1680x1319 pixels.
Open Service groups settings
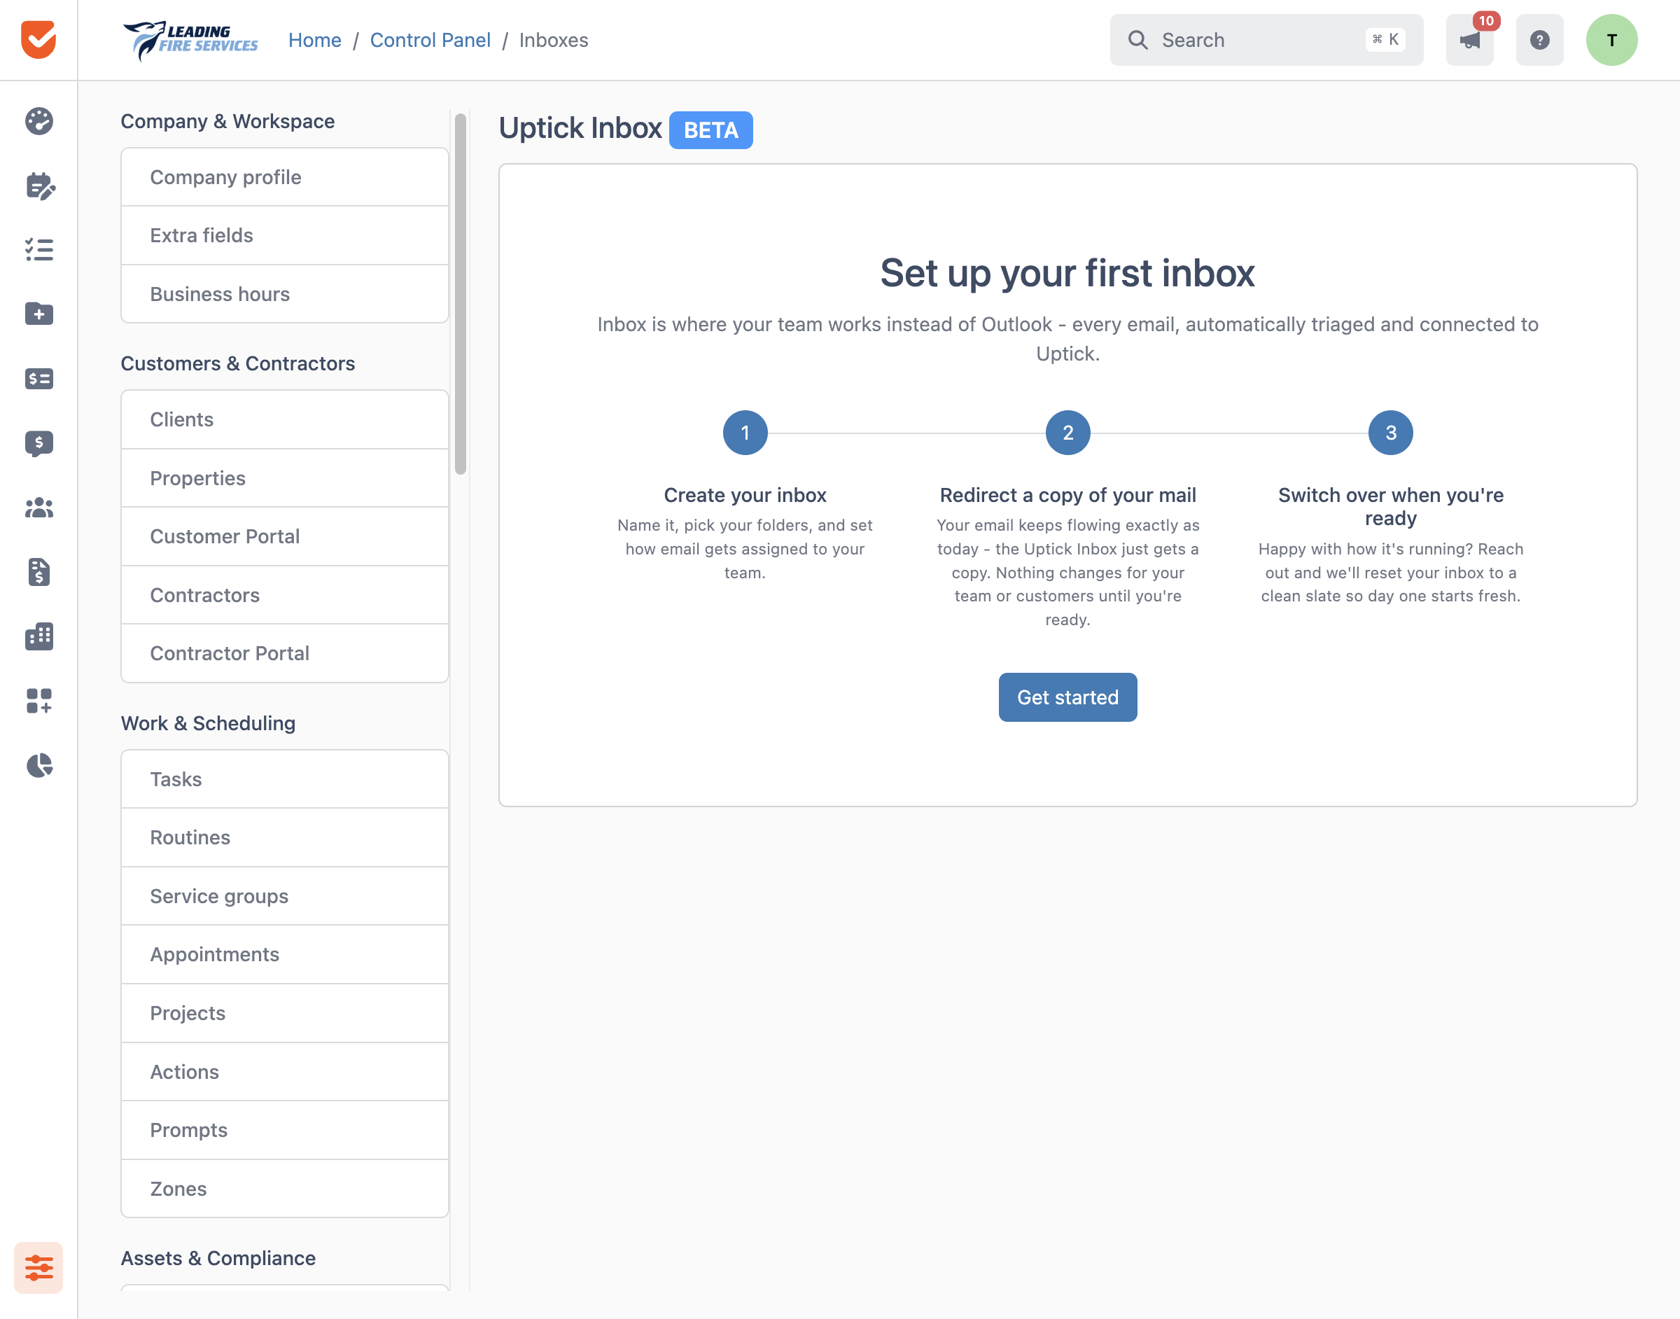point(285,896)
